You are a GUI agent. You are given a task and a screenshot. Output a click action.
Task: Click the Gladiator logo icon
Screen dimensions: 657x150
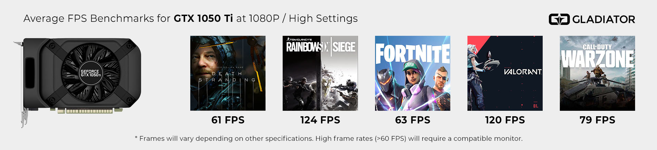pyautogui.click(x=559, y=19)
